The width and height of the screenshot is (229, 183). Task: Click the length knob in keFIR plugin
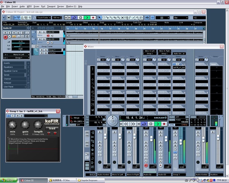pos(38,125)
